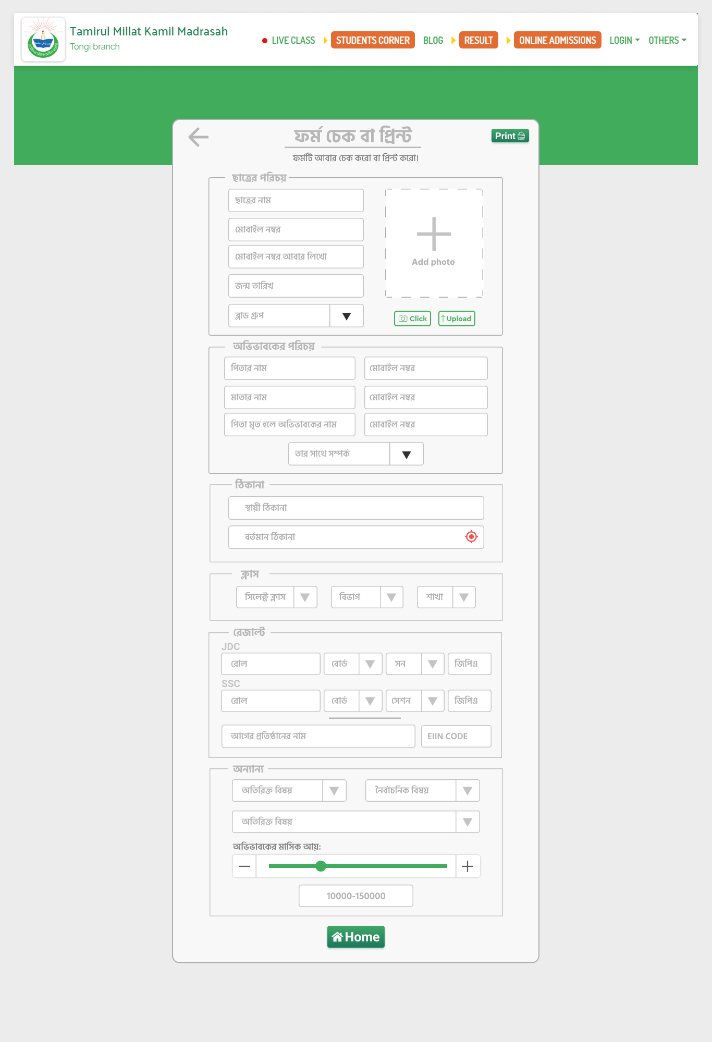
Task: Click the Print button with printer icon
Action: point(510,136)
